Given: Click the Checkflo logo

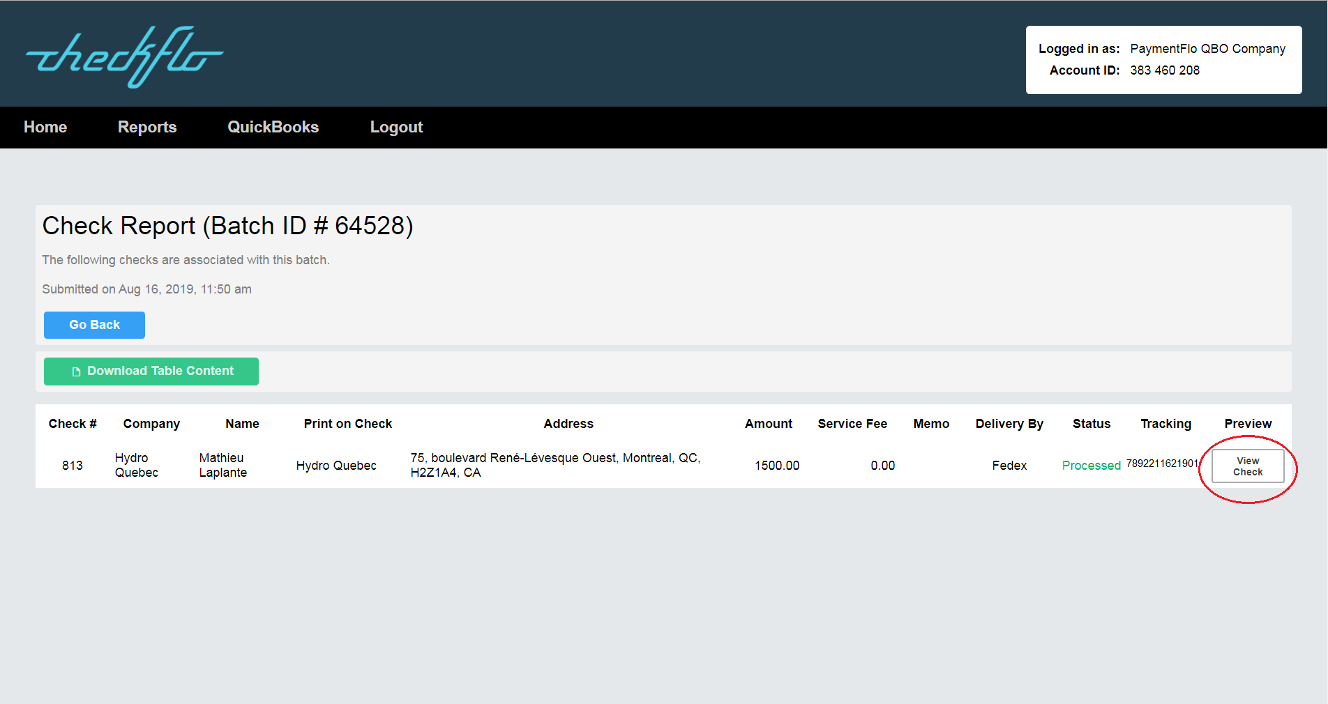Looking at the screenshot, I should (124, 56).
